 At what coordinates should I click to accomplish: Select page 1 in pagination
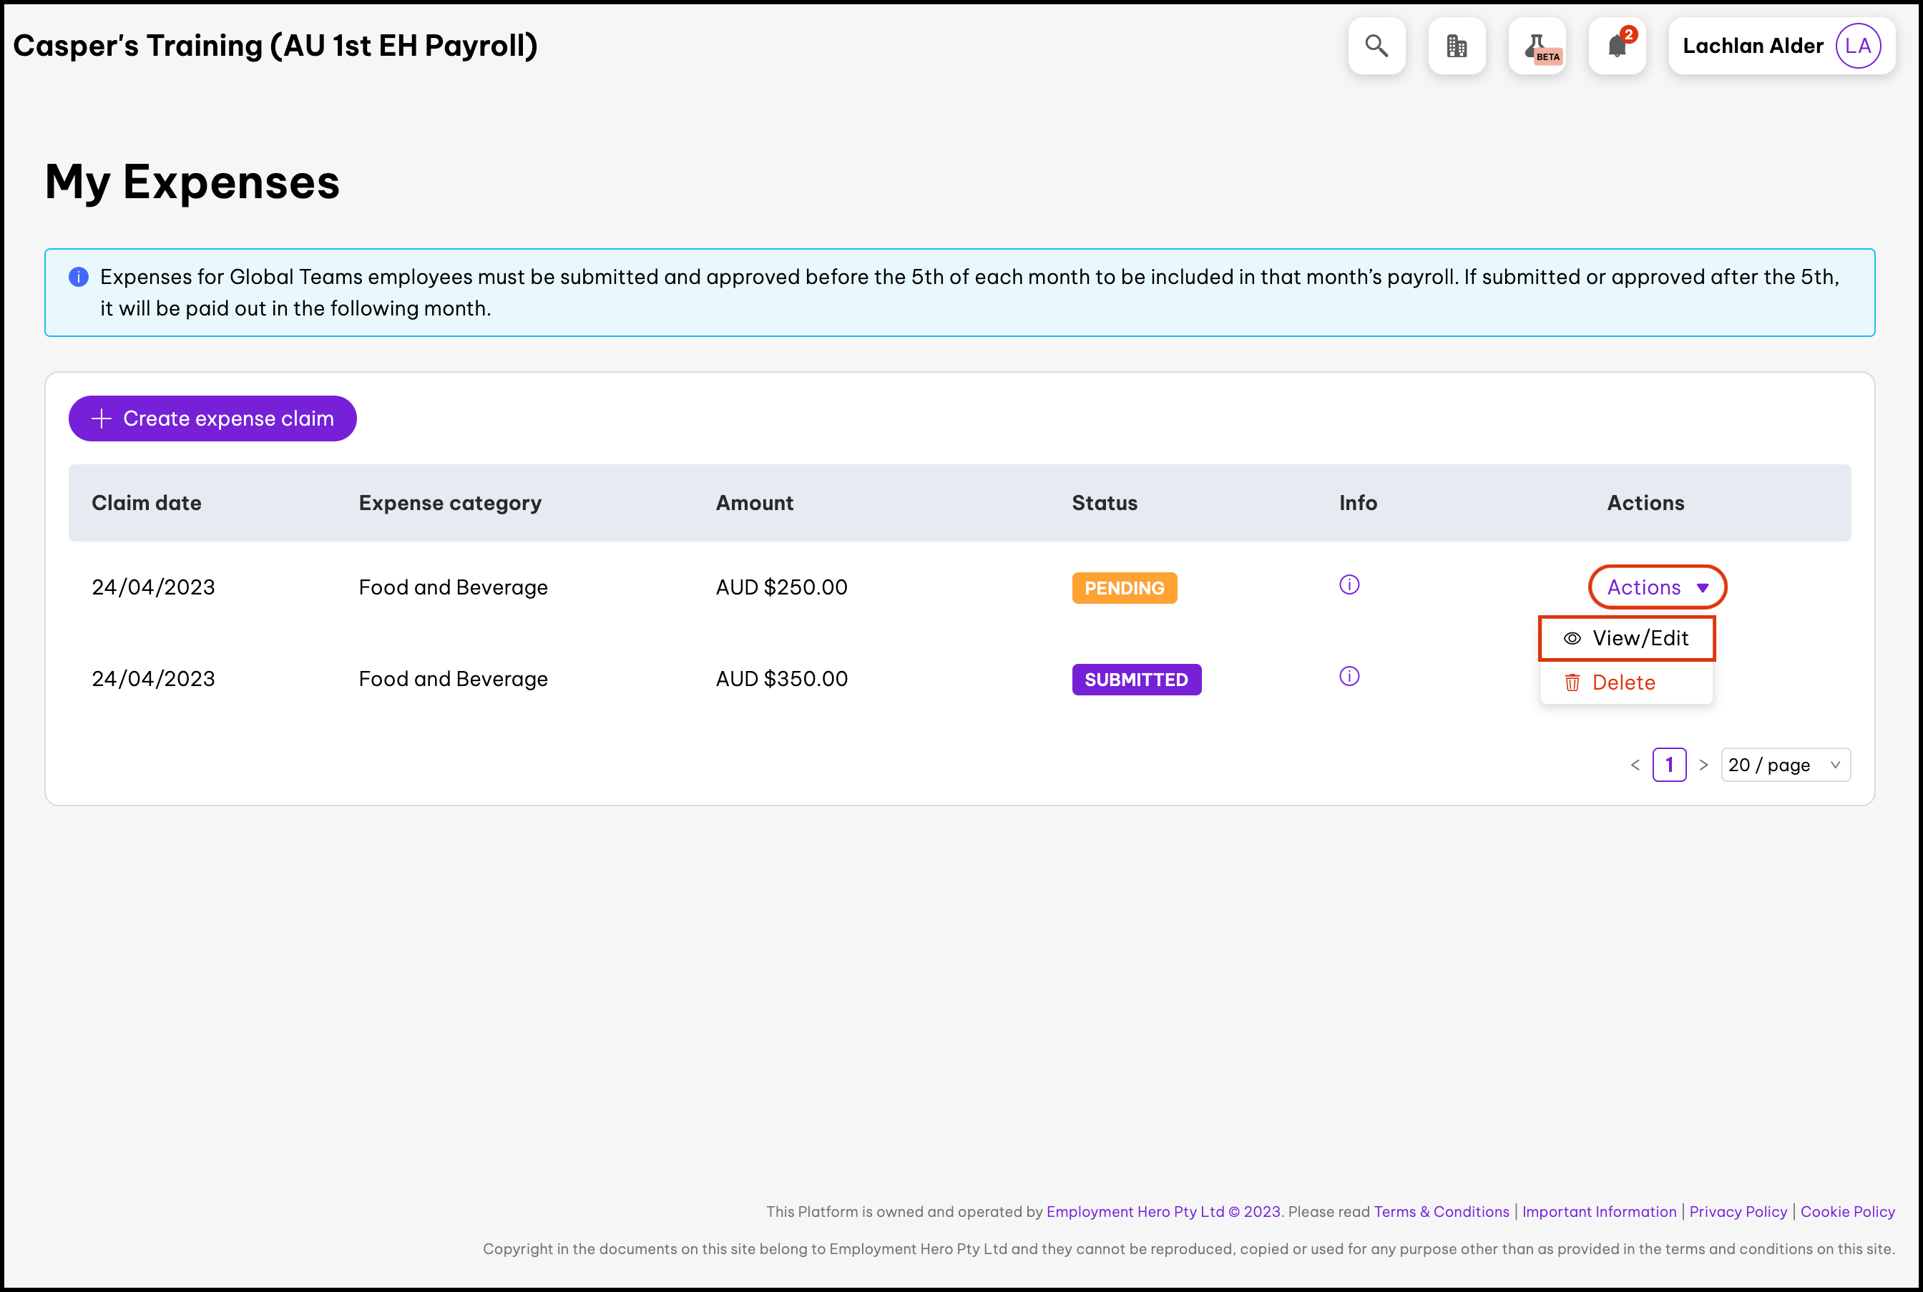tap(1668, 765)
